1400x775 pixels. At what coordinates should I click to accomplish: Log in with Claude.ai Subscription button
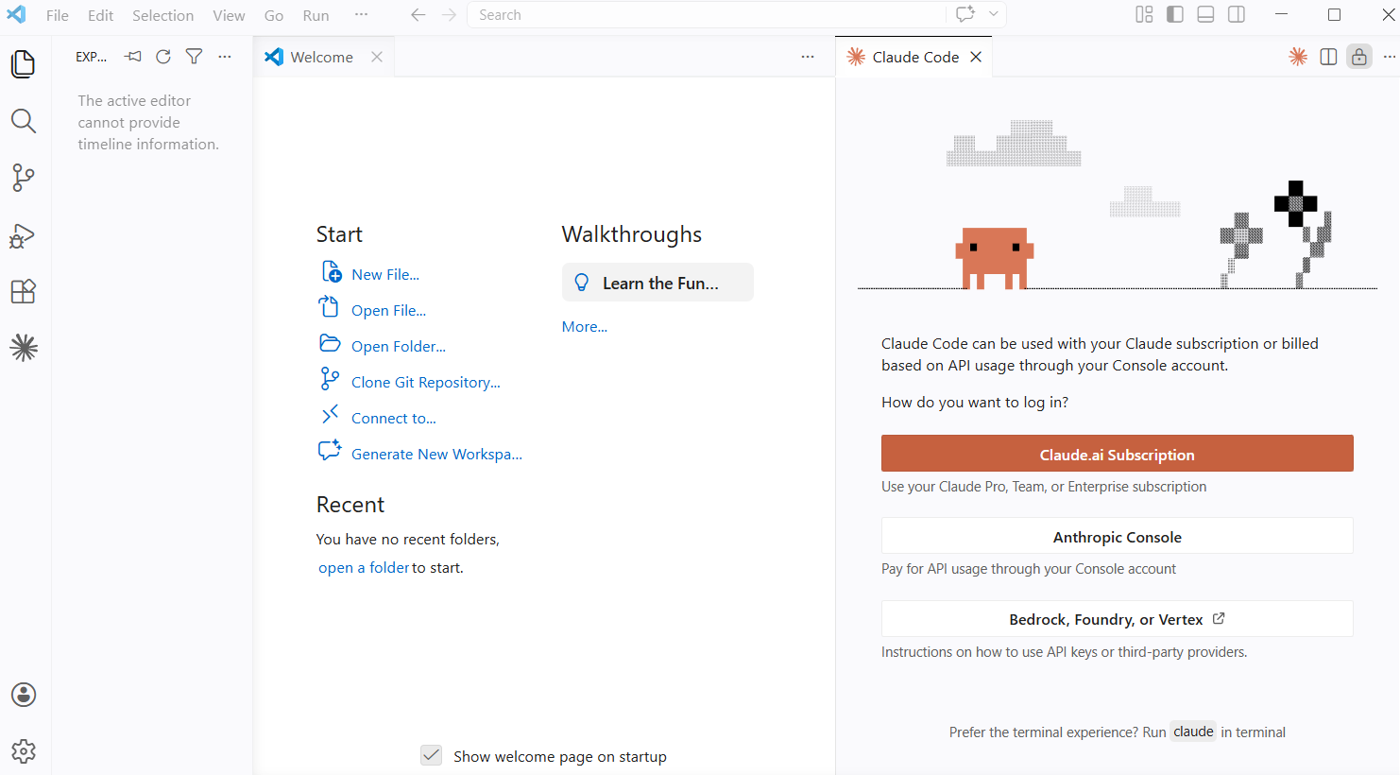[x=1117, y=454]
